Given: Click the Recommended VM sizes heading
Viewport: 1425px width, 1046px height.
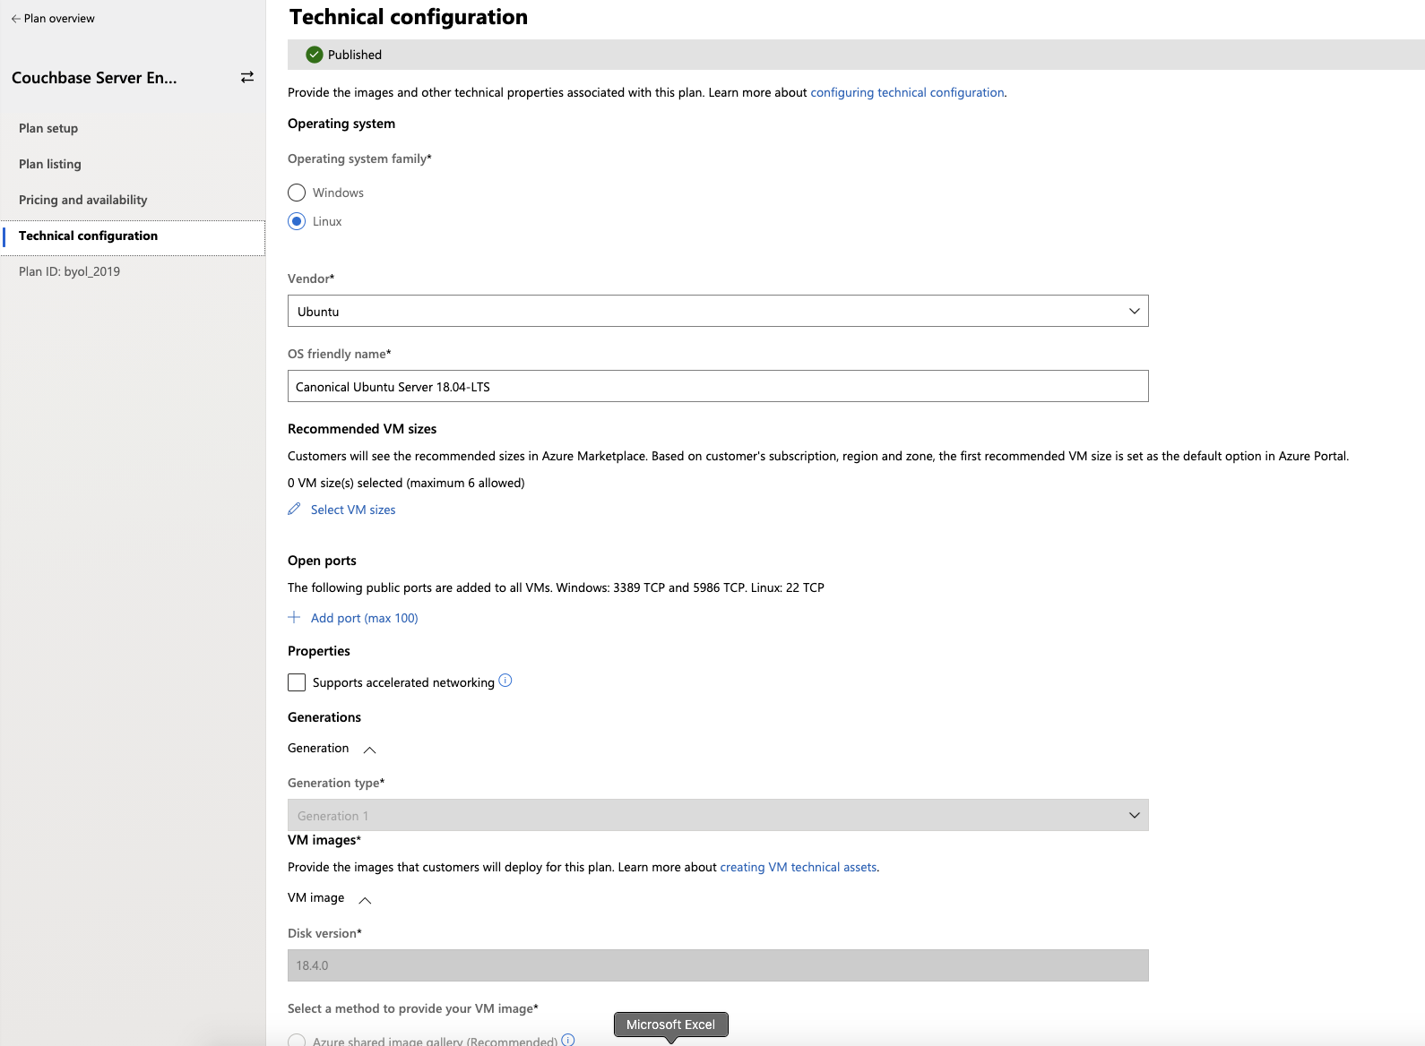Looking at the screenshot, I should [x=362, y=429].
